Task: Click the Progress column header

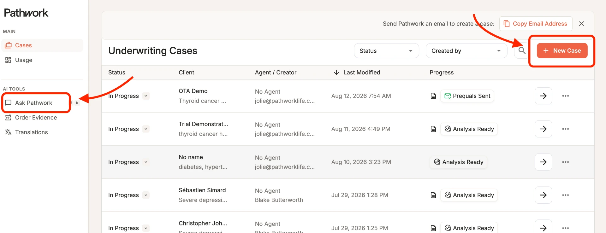Action: pyautogui.click(x=442, y=73)
